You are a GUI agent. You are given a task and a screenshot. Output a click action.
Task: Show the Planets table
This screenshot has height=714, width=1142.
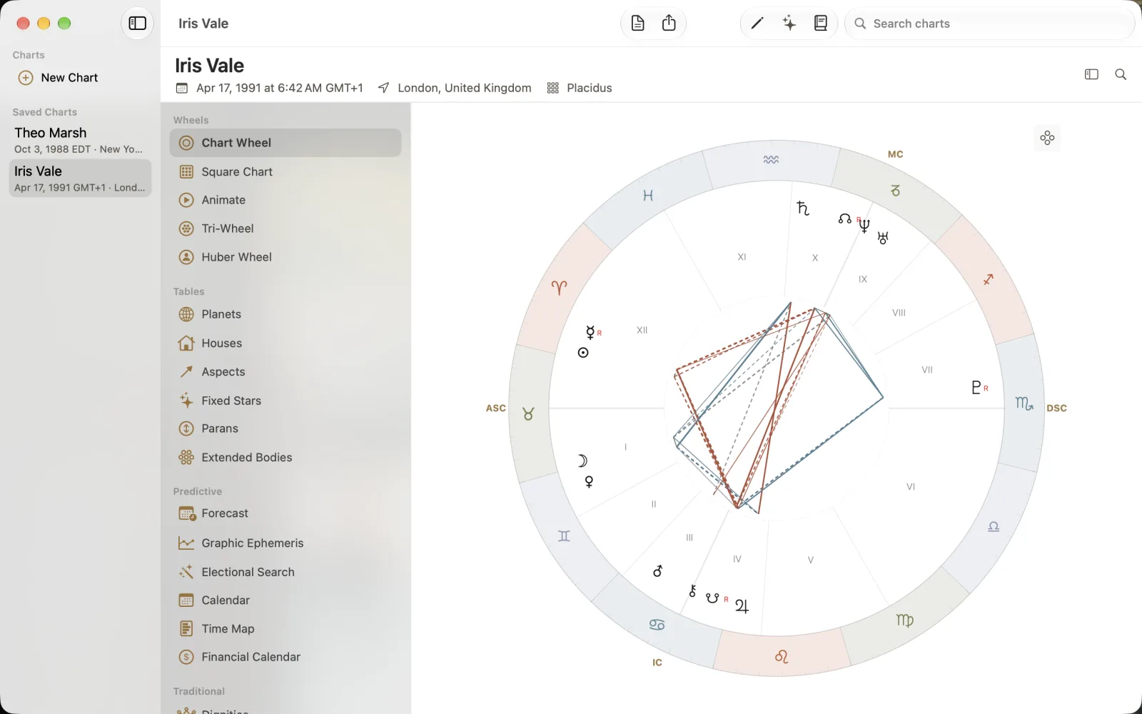pos(285,314)
